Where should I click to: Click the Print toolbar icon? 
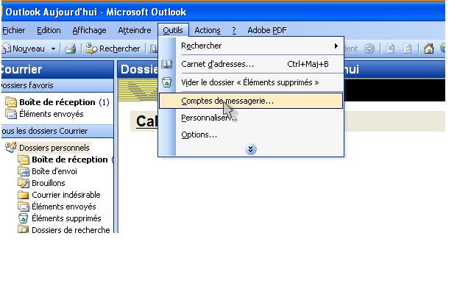pos(71,49)
